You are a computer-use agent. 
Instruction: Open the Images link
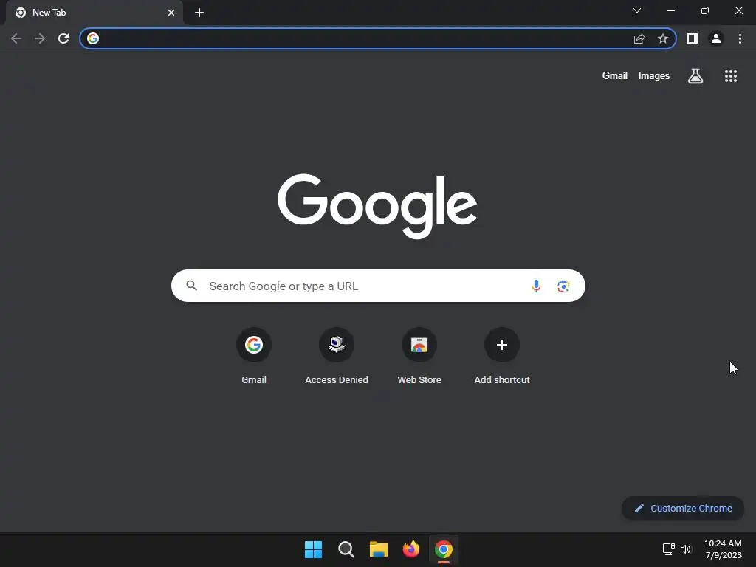654,76
